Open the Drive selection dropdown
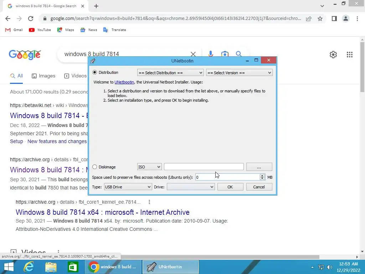365x274 pixels. [x=191, y=187]
